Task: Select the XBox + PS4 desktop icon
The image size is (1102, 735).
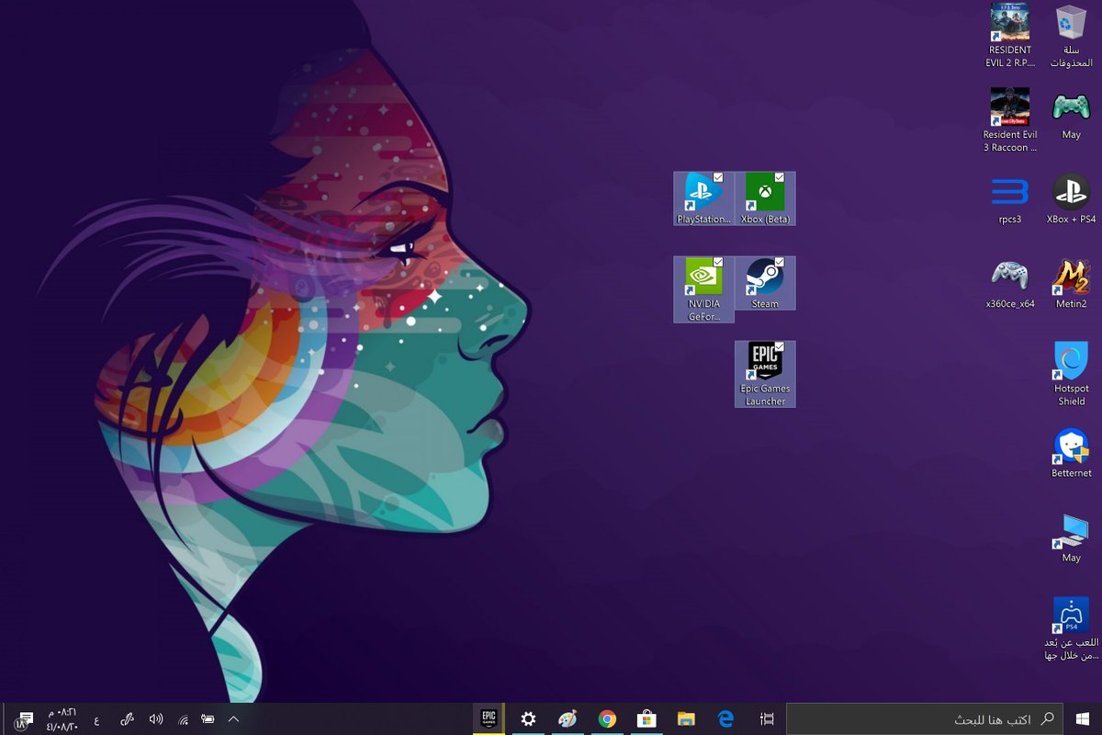Action: coord(1071,198)
